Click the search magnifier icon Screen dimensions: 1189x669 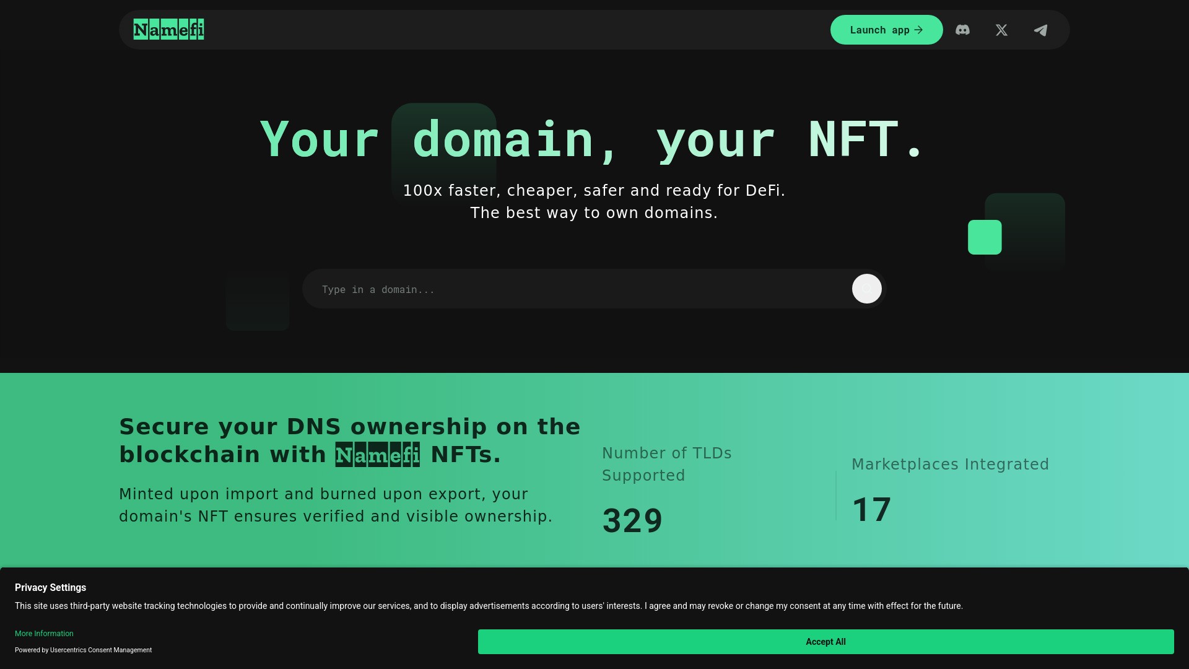[866, 289]
